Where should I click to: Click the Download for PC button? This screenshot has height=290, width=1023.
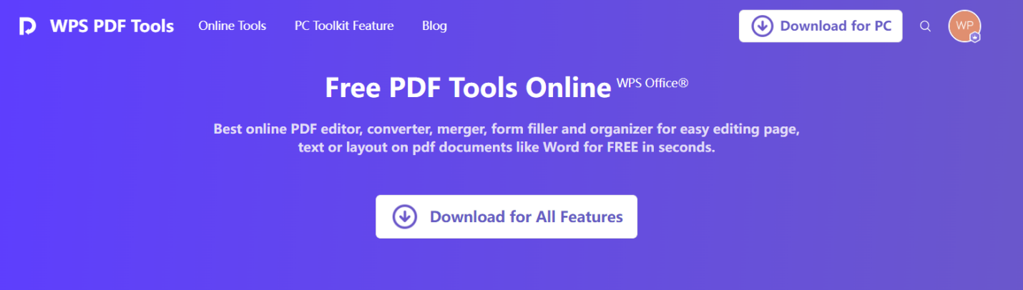821,26
